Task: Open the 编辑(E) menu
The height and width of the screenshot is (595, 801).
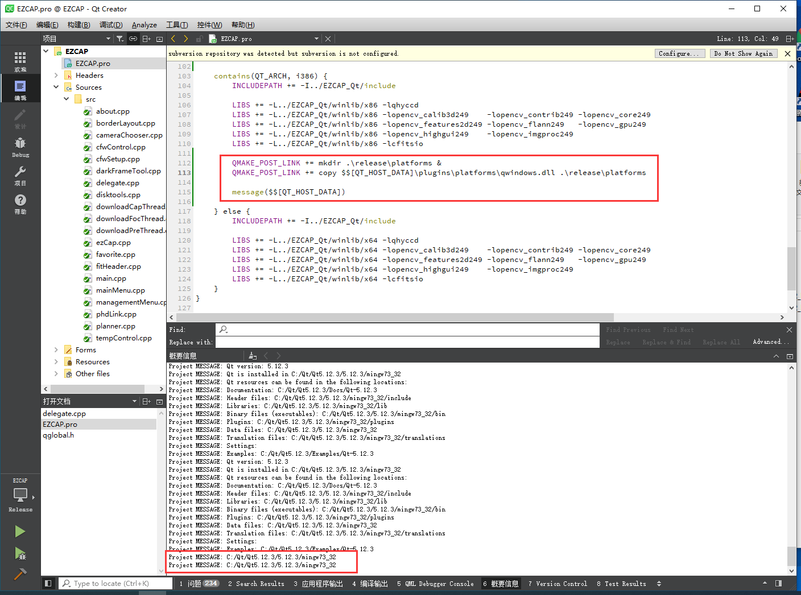Action: pyautogui.click(x=47, y=25)
